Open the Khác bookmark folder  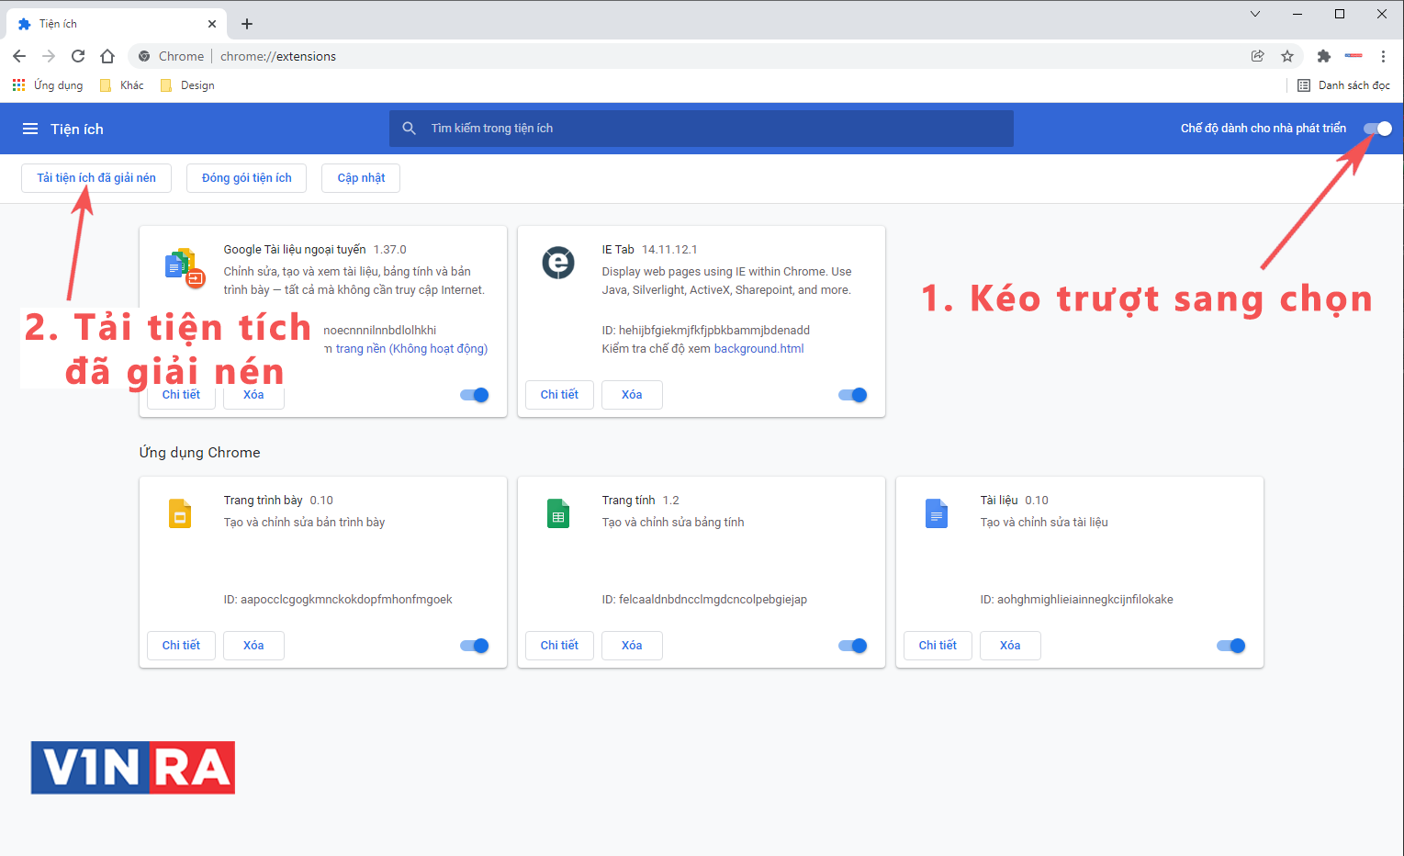[122, 85]
